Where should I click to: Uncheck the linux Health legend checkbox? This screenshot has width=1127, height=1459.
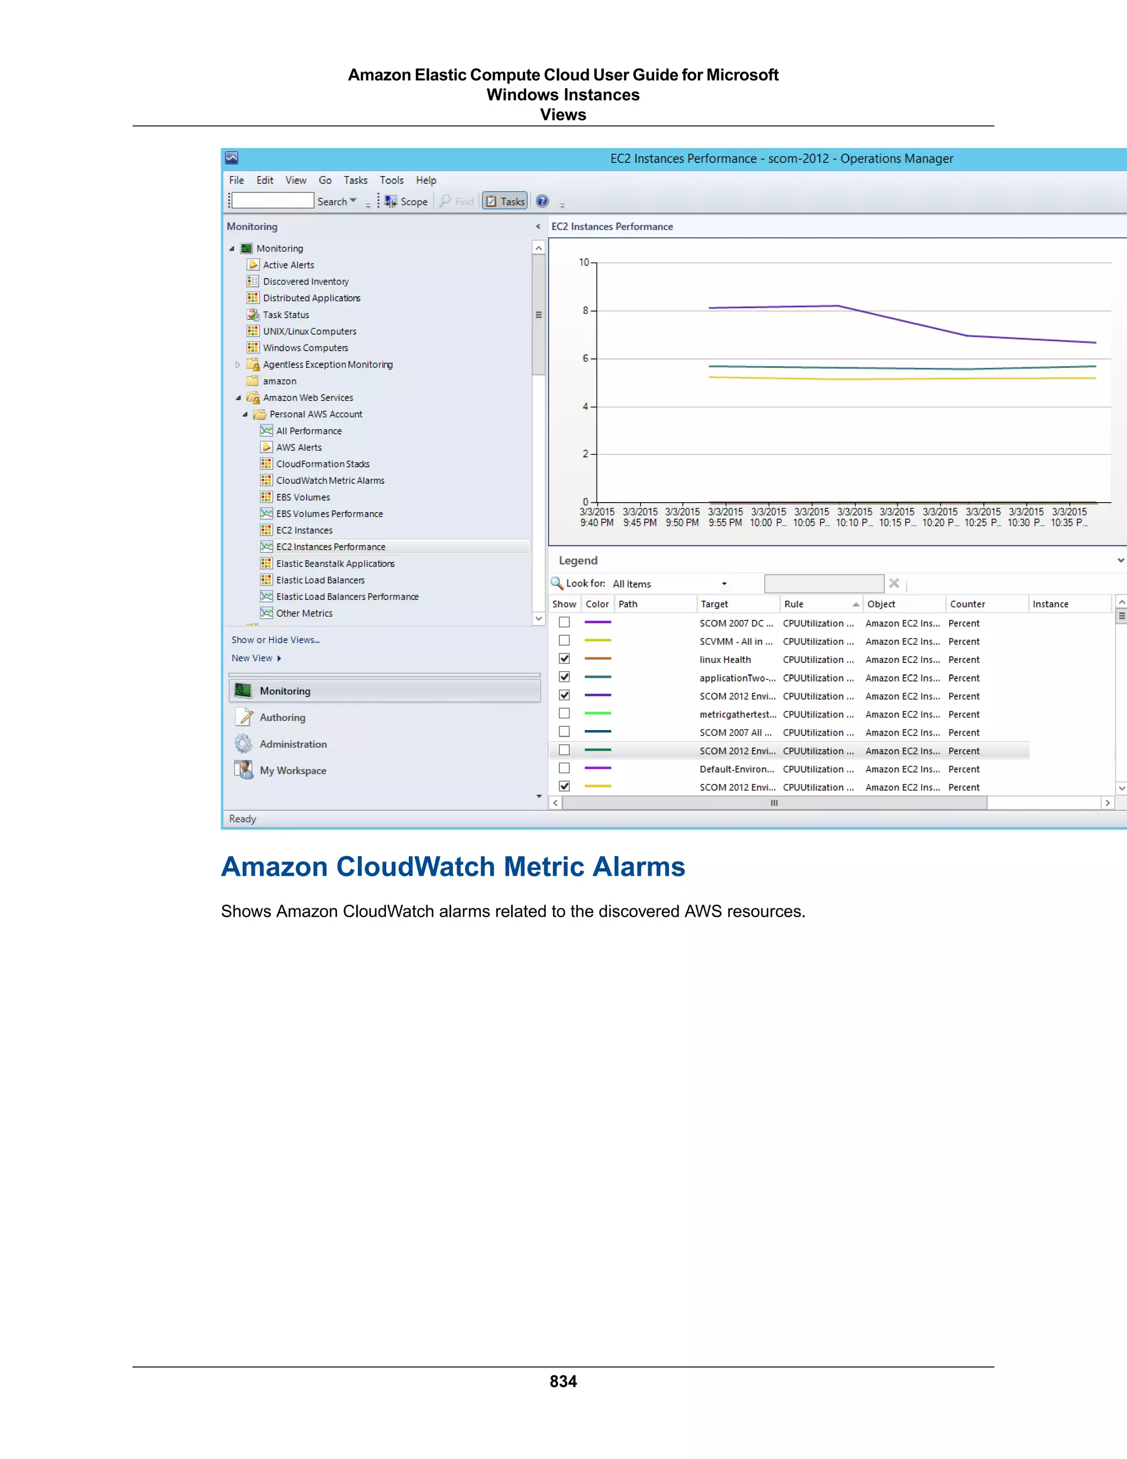tap(564, 658)
